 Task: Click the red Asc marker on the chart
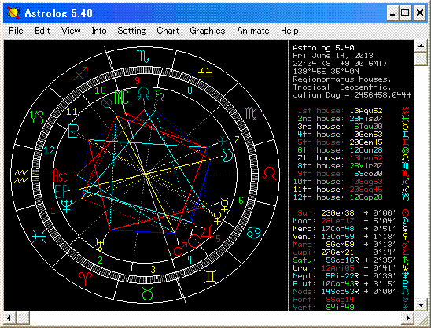60,175
